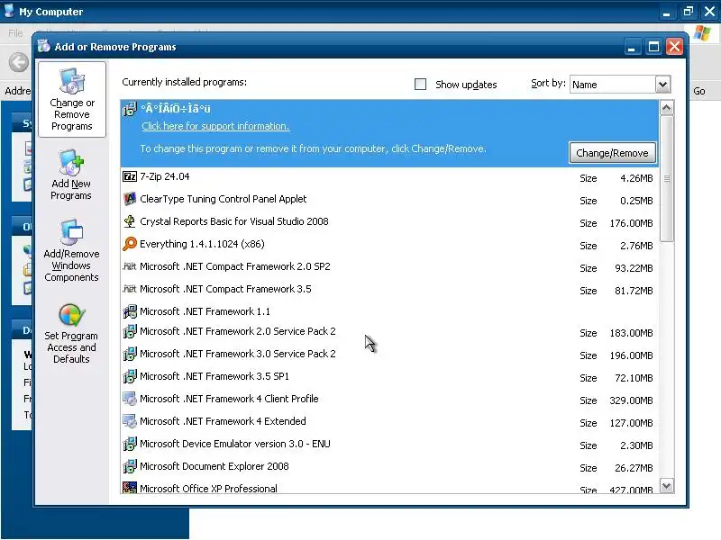Select Crystal Reports Basic icon
Image resolution: width=721 pixels, height=540 pixels.
tap(130, 221)
